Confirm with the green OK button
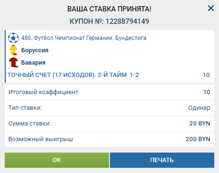 [57, 160]
